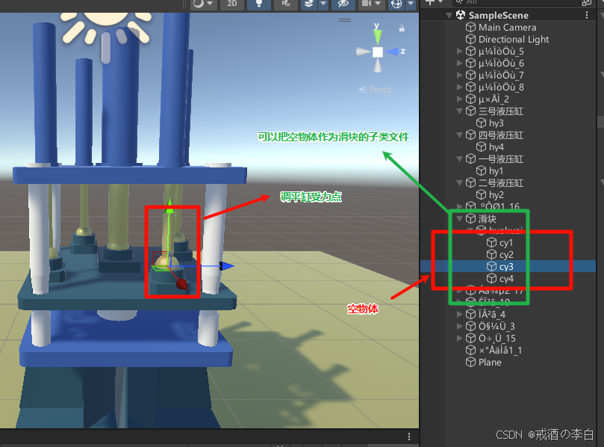Select 四号液压缸 in hierarchy
Image resolution: width=604 pixels, height=447 pixels.
tap(500, 135)
